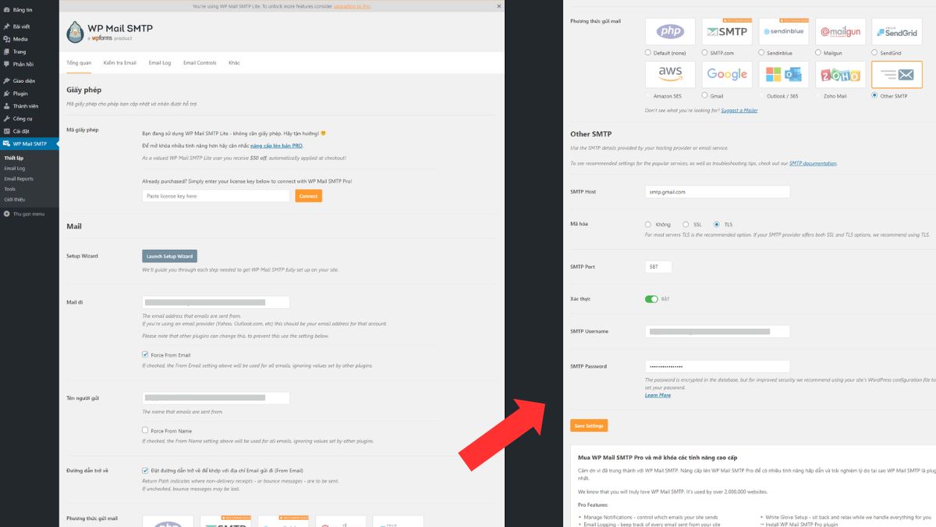Click the SMTP Host field

[x=718, y=191]
